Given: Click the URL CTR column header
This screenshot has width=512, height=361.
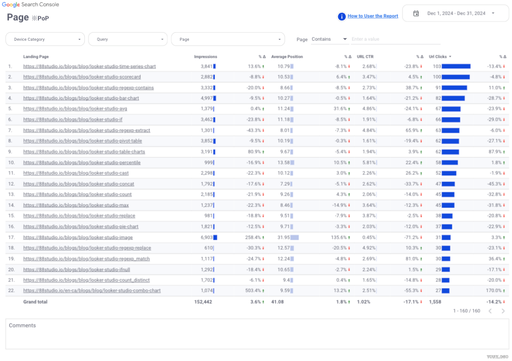Looking at the screenshot, I should (x=365, y=57).
